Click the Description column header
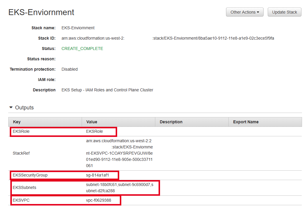This screenshot has width=305, height=212. pyautogui.click(x=171, y=122)
